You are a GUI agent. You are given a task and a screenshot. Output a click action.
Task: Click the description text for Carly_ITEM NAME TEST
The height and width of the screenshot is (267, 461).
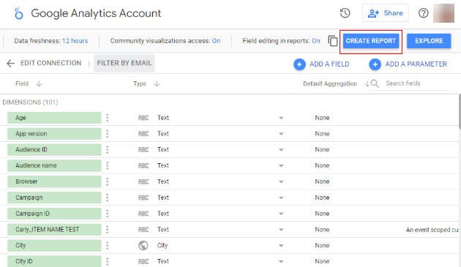pyautogui.click(x=432, y=230)
